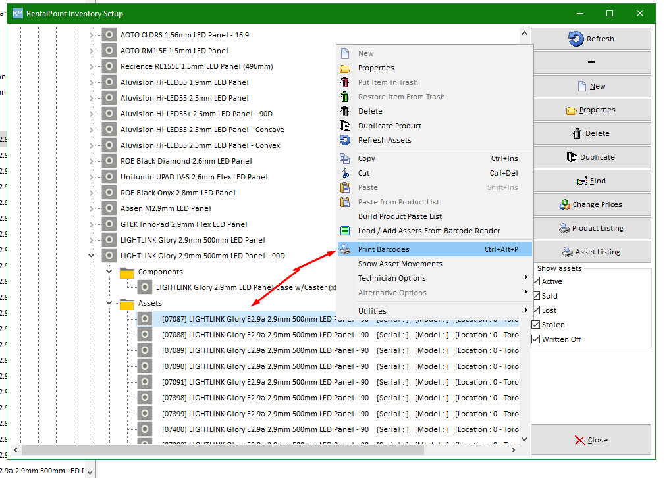Toggle the Active assets checkbox
The width and height of the screenshot is (671, 478).
[x=536, y=281]
